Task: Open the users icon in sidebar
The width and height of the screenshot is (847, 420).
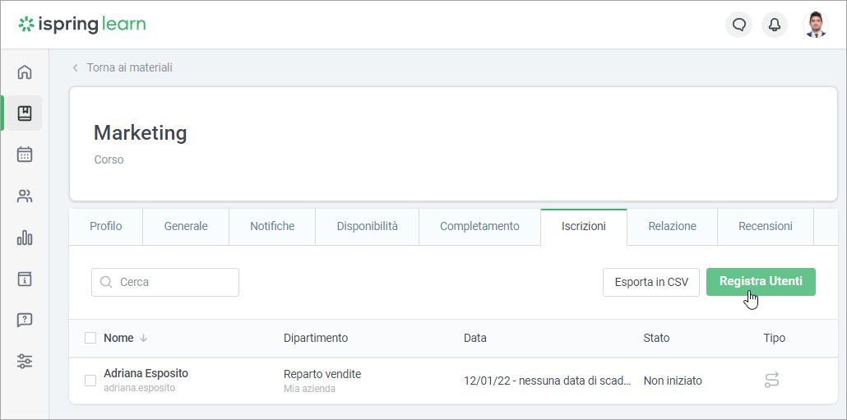Action: point(25,196)
